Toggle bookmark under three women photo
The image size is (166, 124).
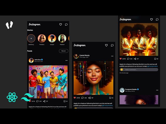(x=155, y=59)
